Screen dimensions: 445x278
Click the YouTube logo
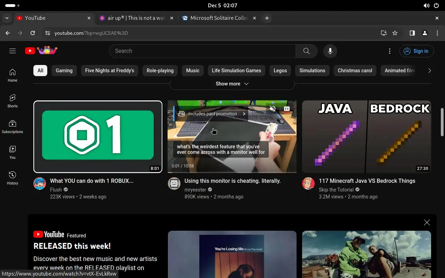click(x=41, y=51)
